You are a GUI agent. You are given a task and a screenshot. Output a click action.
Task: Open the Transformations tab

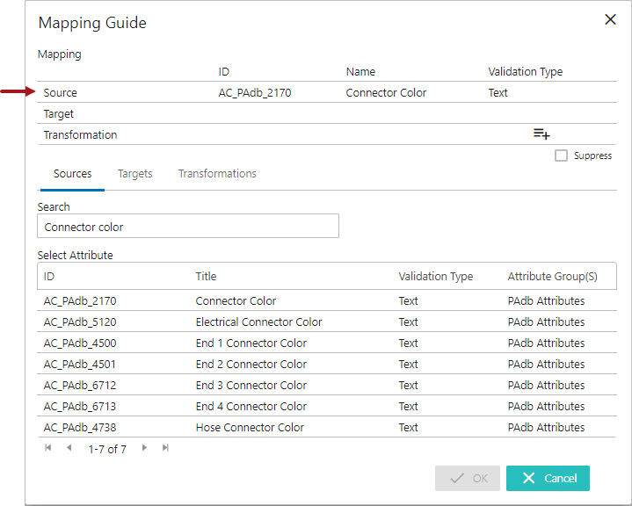[217, 174]
